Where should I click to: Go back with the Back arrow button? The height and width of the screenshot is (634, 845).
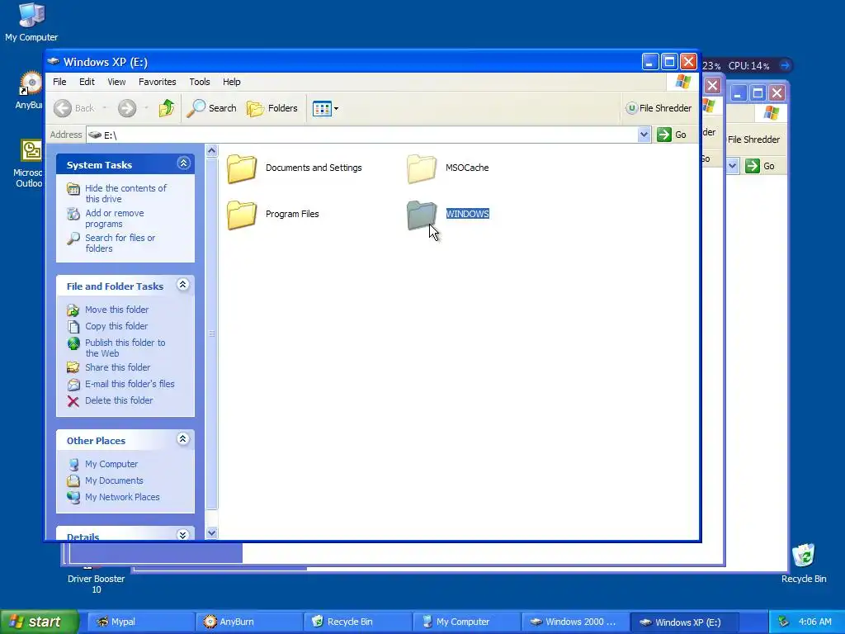pos(74,108)
